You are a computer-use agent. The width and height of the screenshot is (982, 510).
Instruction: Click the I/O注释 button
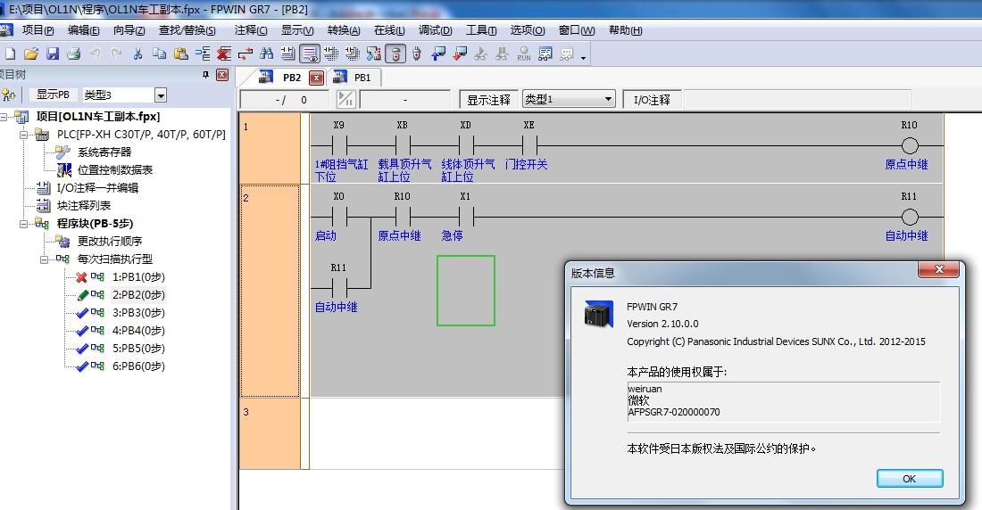(x=652, y=100)
